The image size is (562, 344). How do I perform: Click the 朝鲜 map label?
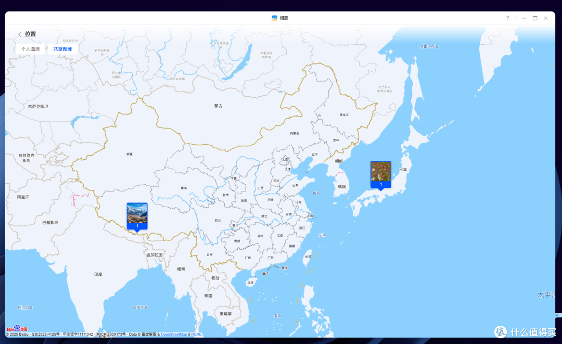click(339, 161)
